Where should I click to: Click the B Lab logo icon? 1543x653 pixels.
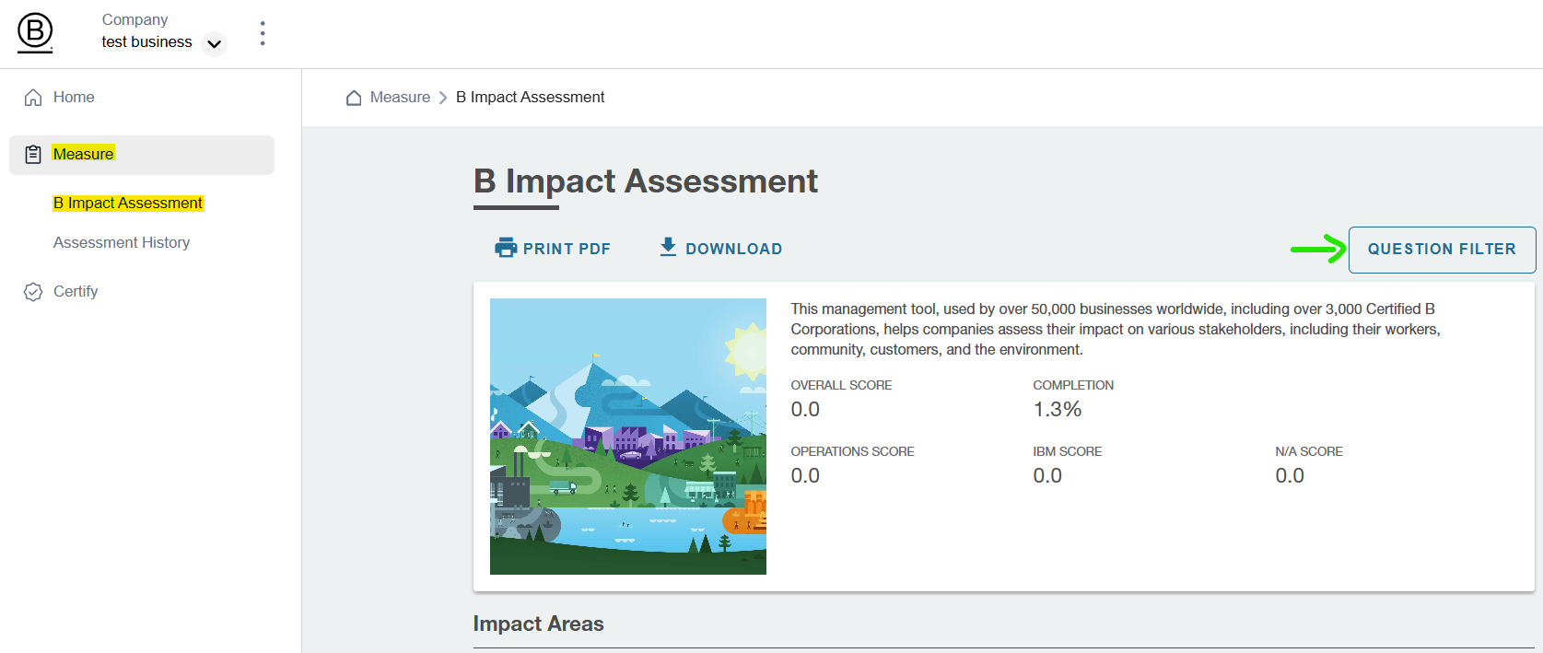tap(35, 33)
